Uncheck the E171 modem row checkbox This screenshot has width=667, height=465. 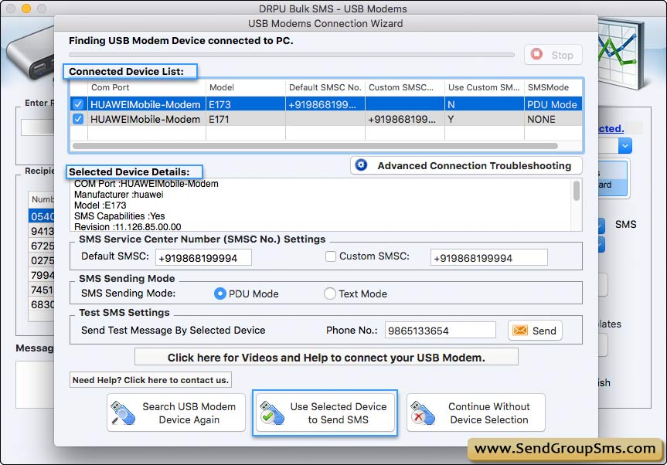click(x=78, y=119)
